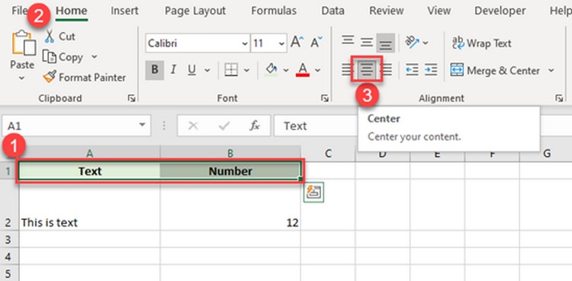The image size is (572, 281).
Task: Select cell B1 containing Number
Action: click(x=230, y=171)
